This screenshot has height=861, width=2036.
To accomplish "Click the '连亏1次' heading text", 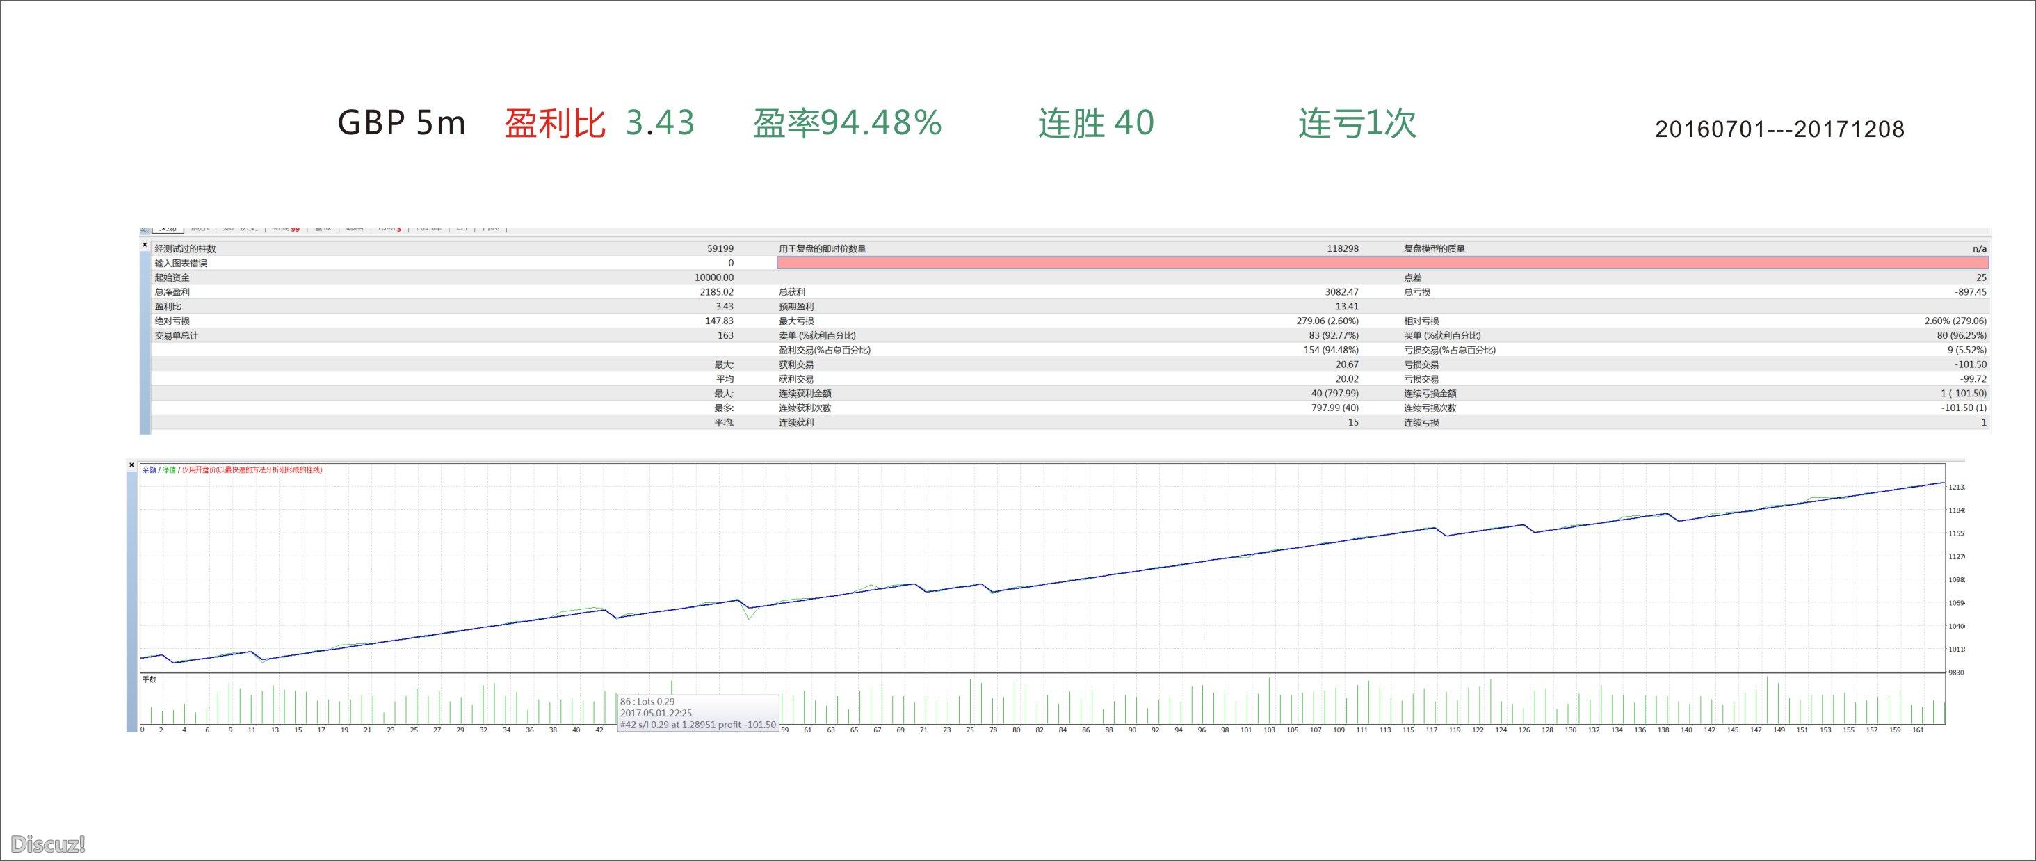I will click(1357, 122).
